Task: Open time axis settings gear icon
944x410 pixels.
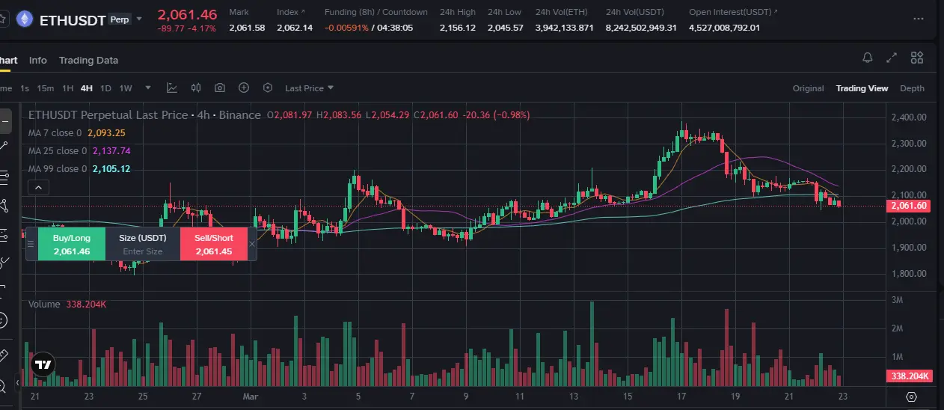Action: point(911,397)
